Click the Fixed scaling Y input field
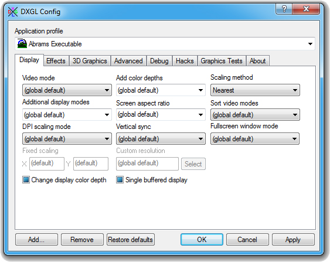330x262 pixels. point(91,164)
